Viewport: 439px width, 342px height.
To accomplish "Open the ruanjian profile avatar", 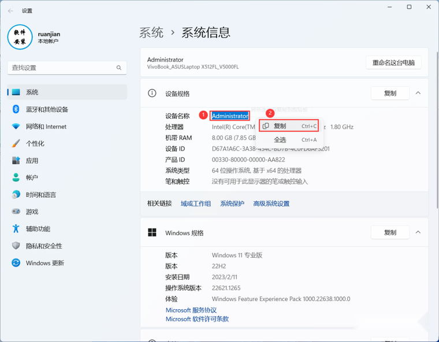I will 20,37.
